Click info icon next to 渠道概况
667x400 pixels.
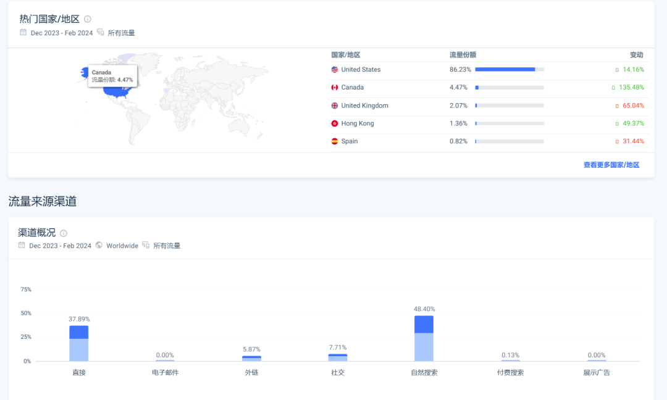point(64,233)
